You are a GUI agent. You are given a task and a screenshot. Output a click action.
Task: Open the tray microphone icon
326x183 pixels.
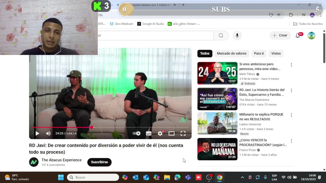click(x=265, y=177)
